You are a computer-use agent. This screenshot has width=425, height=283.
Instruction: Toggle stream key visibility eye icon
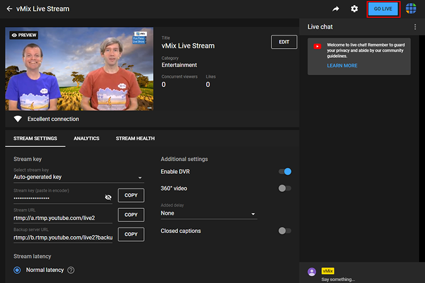point(108,197)
